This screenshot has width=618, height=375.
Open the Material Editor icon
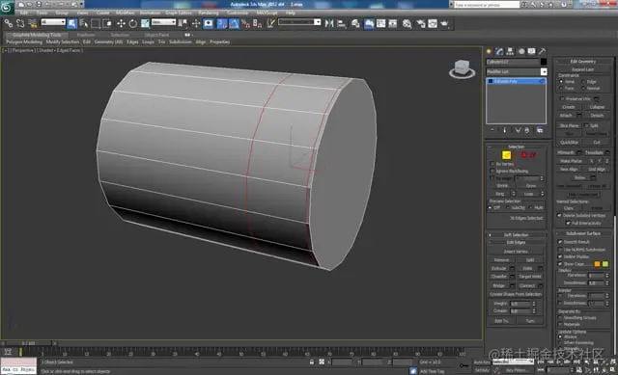click(x=407, y=23)
